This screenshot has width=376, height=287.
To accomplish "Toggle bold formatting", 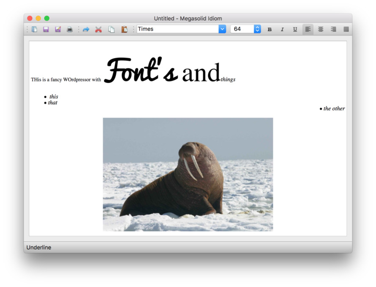I will click(270, 29).
